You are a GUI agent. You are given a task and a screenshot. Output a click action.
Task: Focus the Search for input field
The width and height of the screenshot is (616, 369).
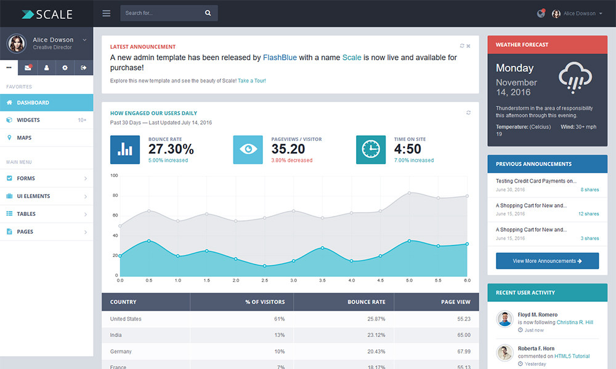160,13
